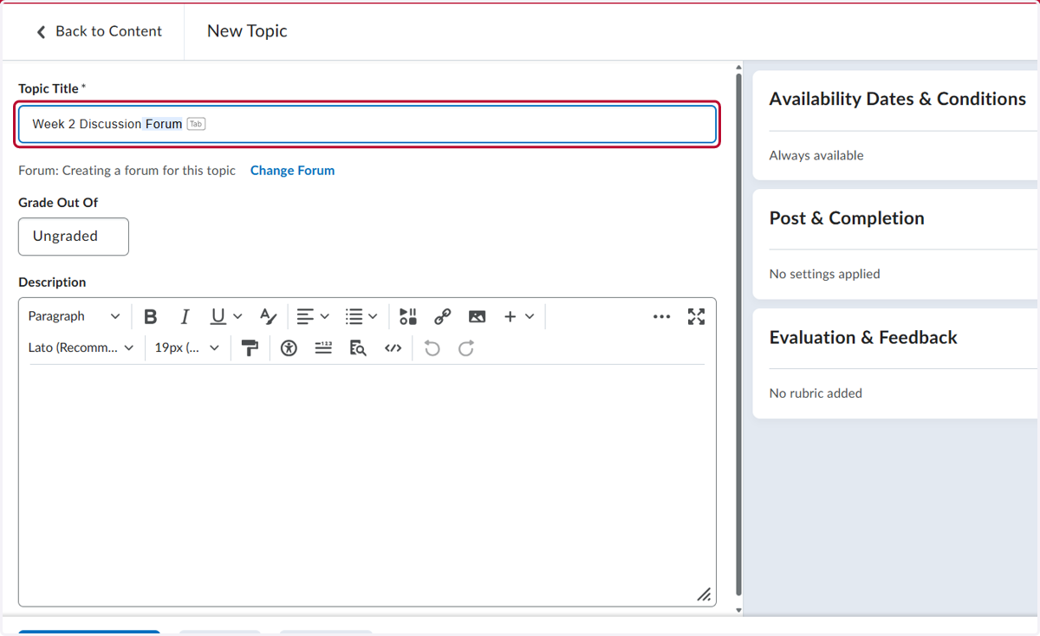
Task: Click in the Topic Title input field
Action: coord(367,124)
